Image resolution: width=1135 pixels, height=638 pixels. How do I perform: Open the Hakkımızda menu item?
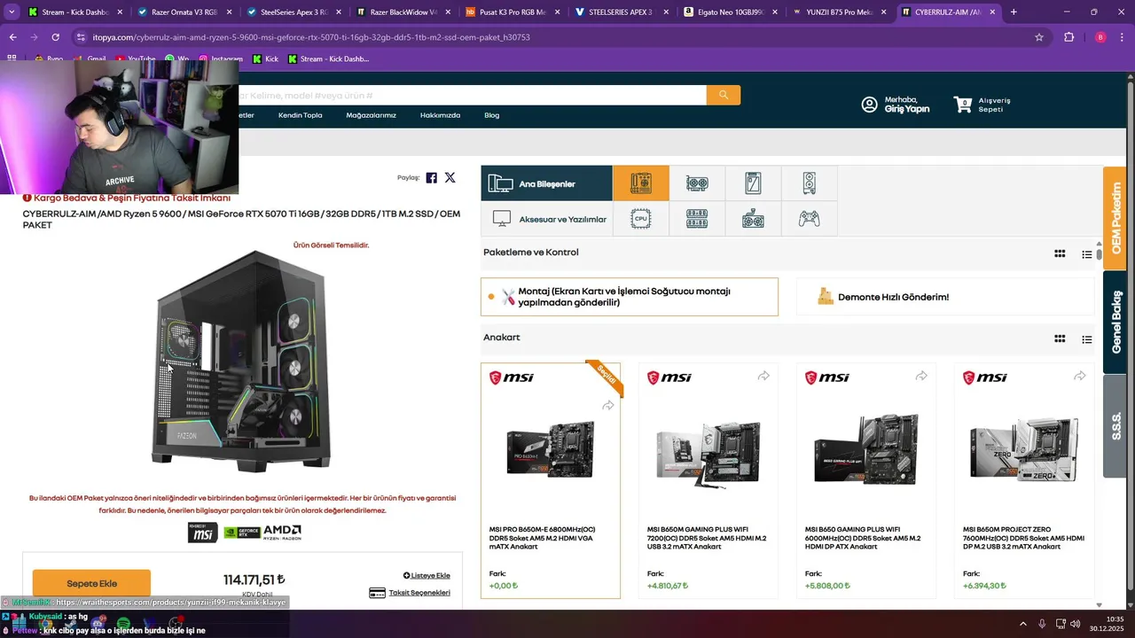point(440,115)
